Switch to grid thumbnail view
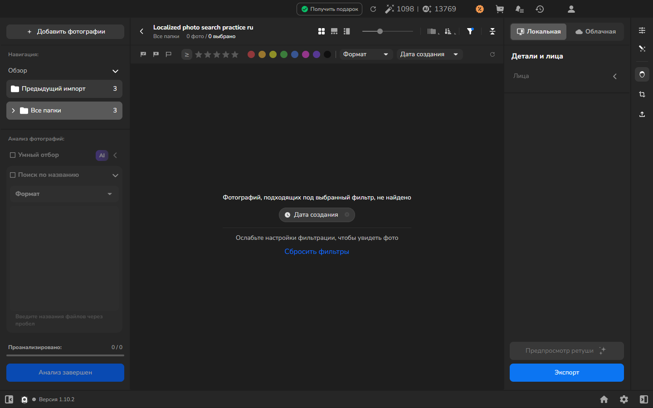Viewport: 653px width, 408px height. point(322,31)
